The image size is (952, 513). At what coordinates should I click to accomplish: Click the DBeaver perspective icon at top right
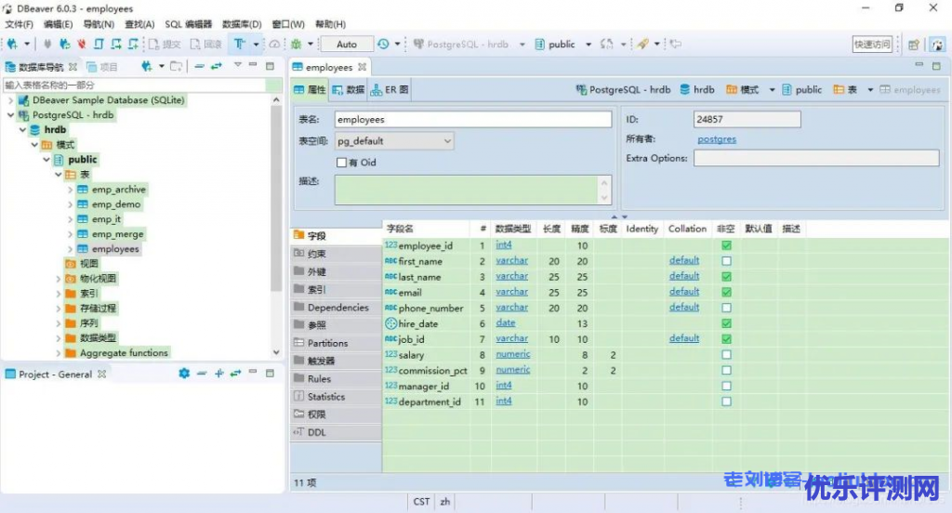[x=937, y=44]
